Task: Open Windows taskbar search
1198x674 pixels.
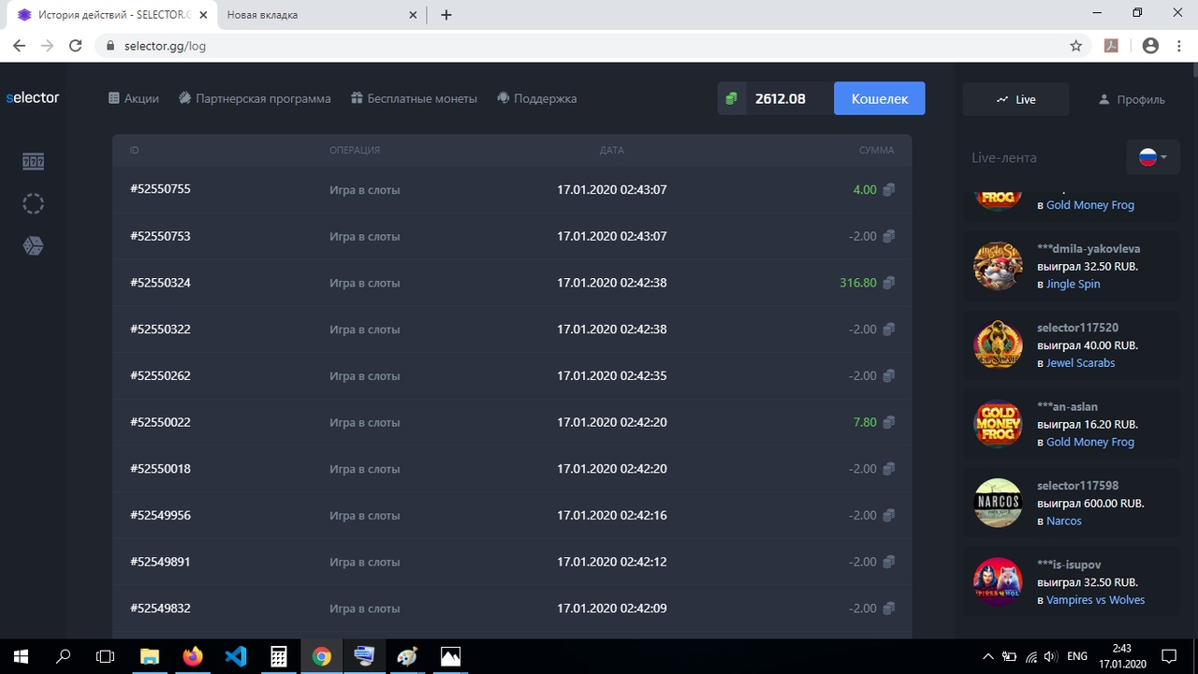Action: [64, 656]
